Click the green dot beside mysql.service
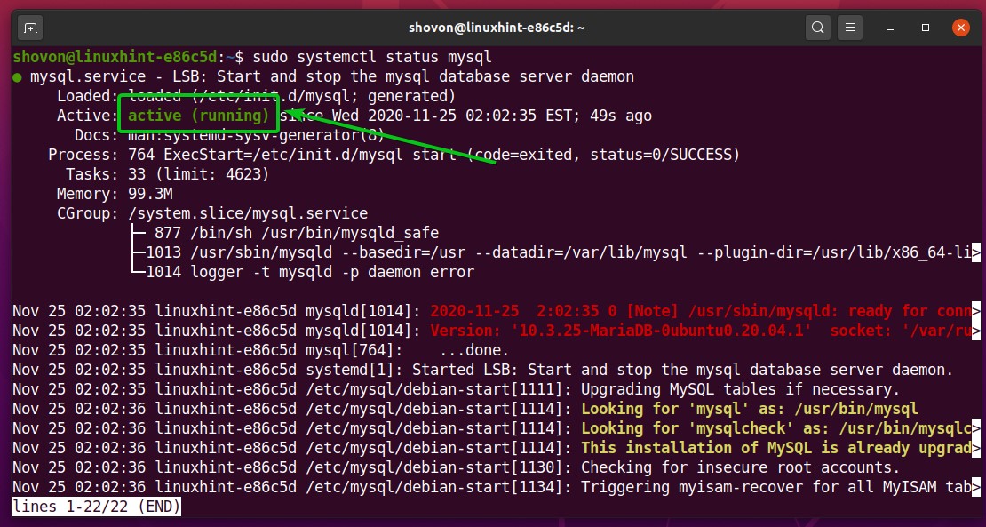This screenshot has height=527, width=986. 18,76
